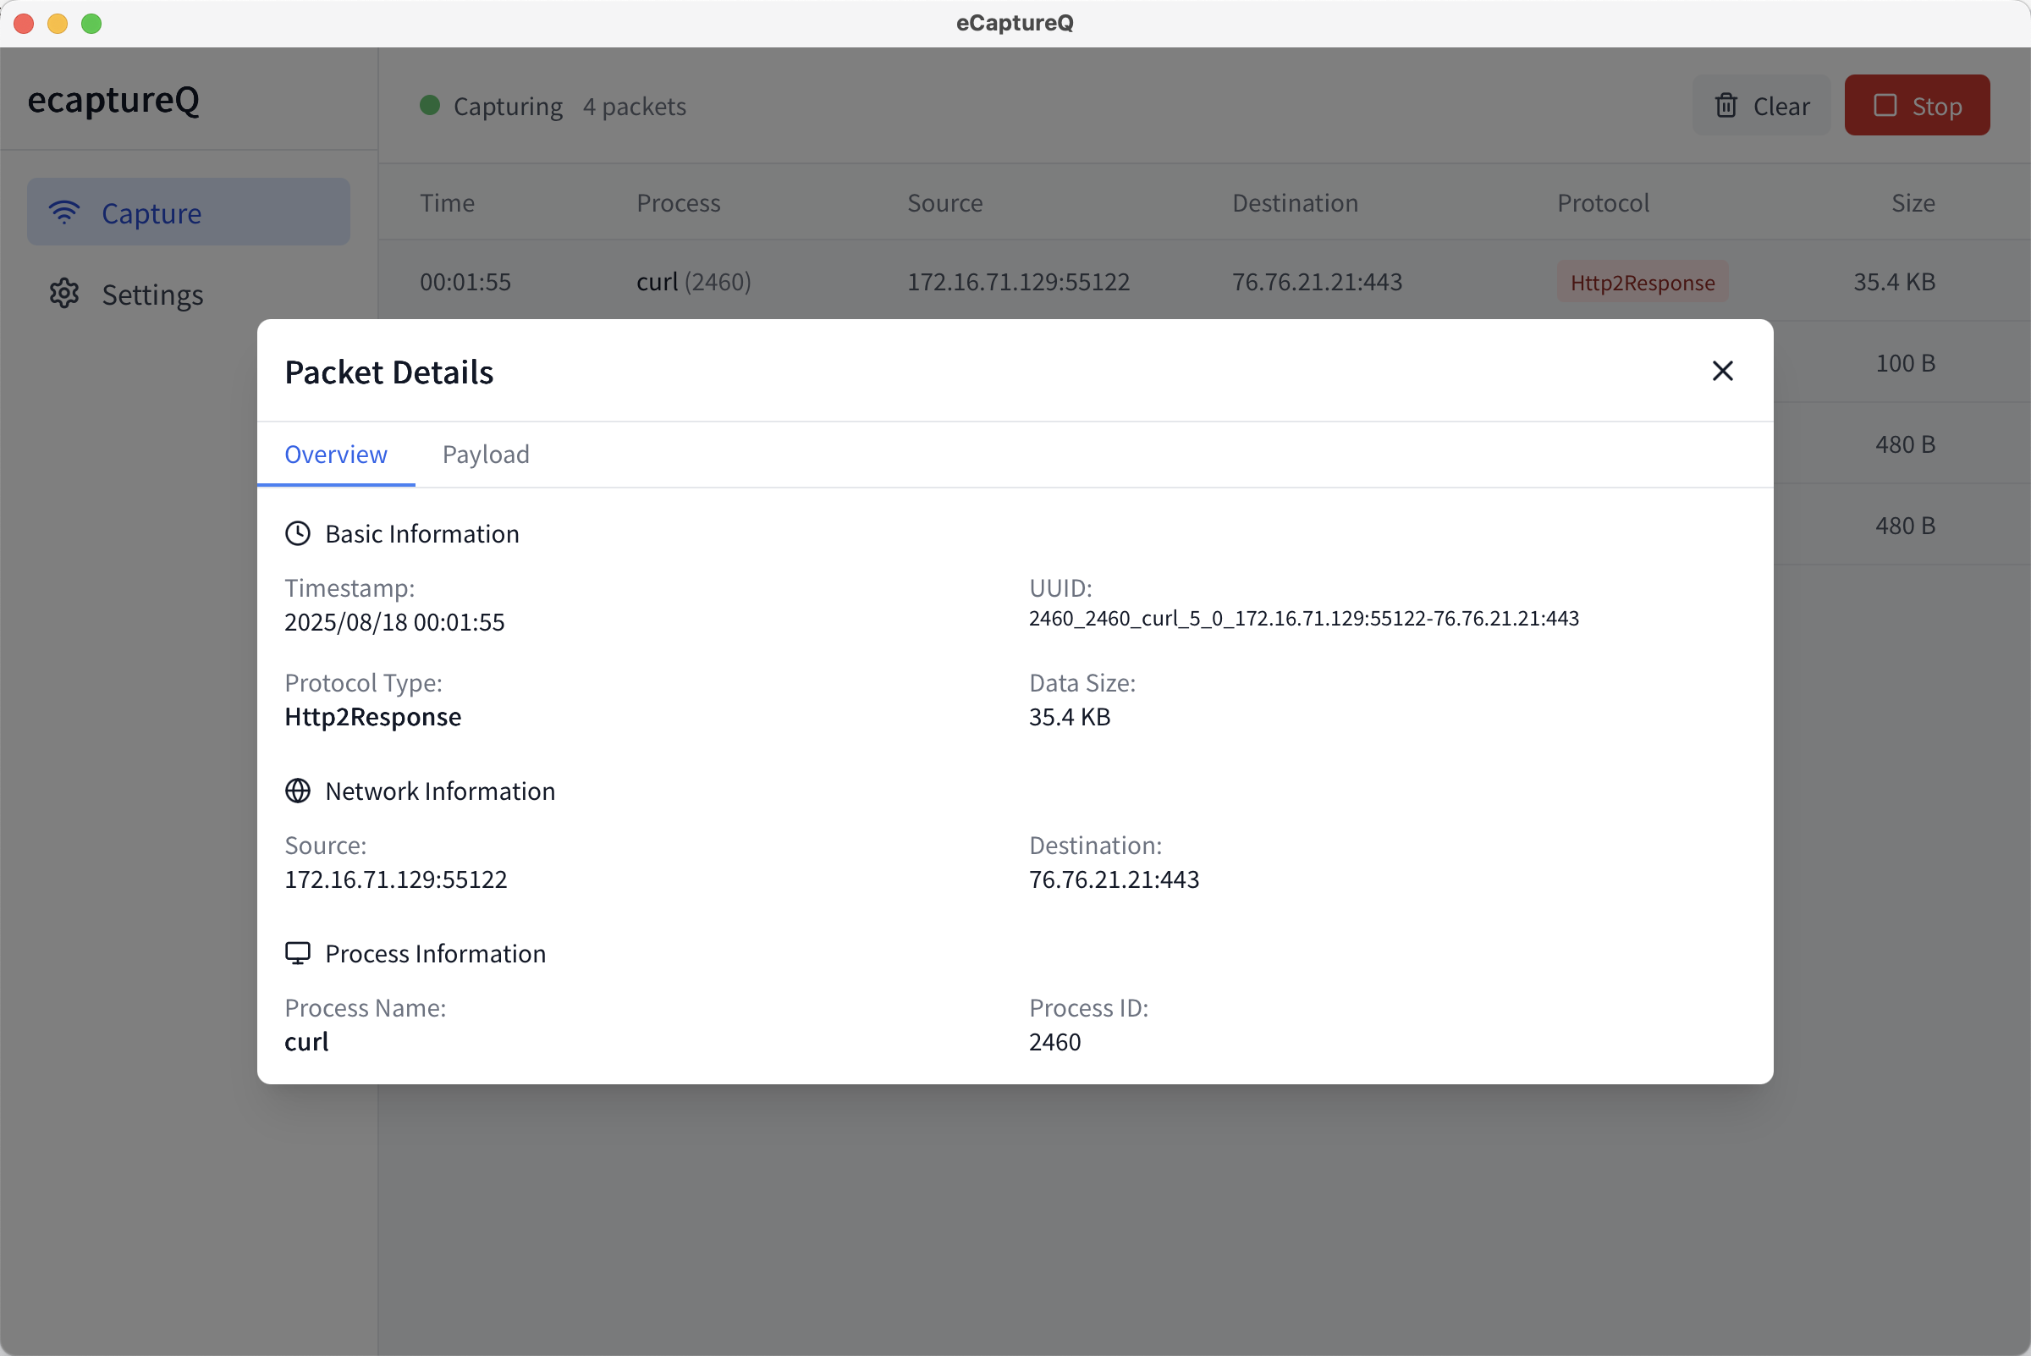
Task: Click the Wi-Fi icon in the Capture sidebar item
Action: coord(65,212)
